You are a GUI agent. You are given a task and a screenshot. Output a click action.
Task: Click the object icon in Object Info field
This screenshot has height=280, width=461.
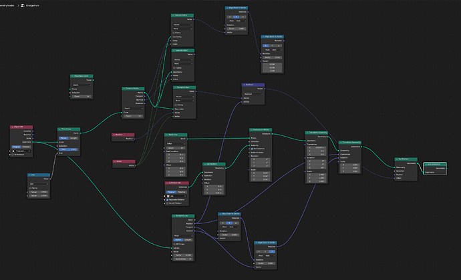(13, 151)
